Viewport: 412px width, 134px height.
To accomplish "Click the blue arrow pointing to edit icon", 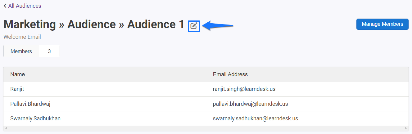I will [220, 26].
